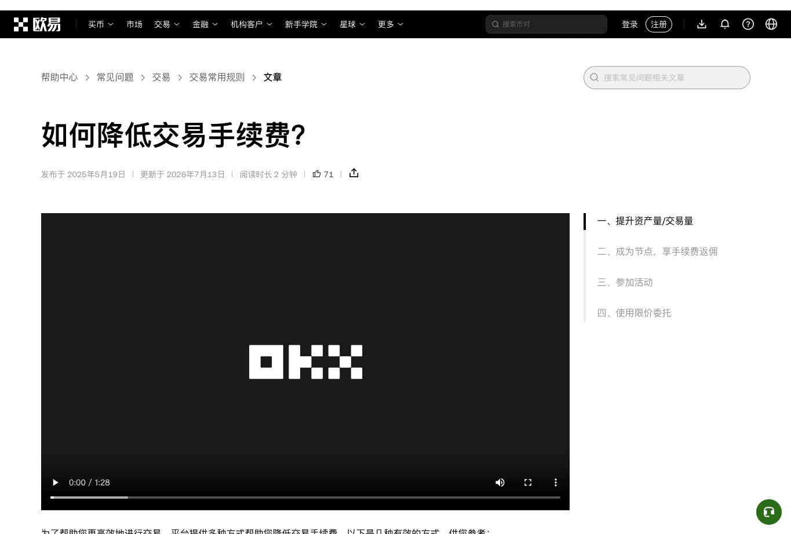Viewport: 791px width, 534px height.
Task: Jump to section 三、参加活动
Action: [625, 283]
